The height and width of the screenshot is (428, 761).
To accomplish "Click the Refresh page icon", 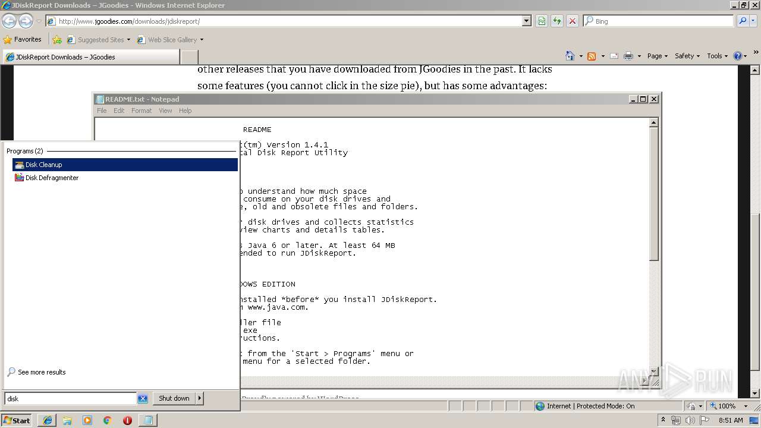I will (557, 21).
